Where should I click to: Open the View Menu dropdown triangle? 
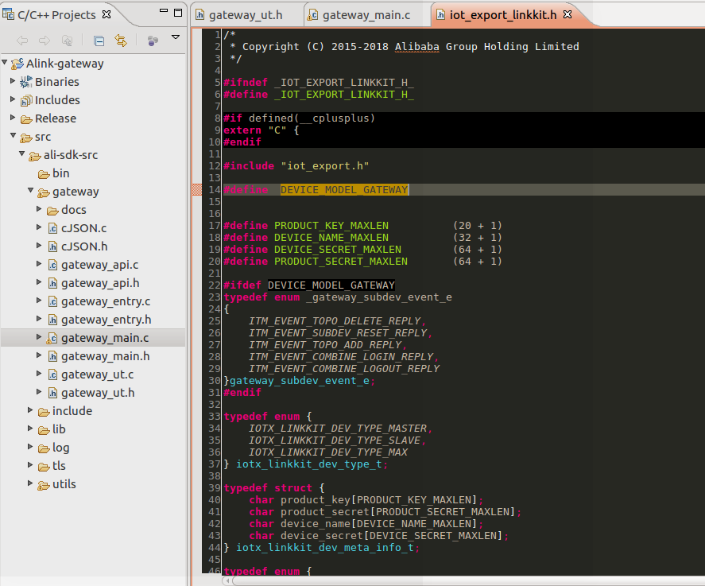[x=176, y=37]
